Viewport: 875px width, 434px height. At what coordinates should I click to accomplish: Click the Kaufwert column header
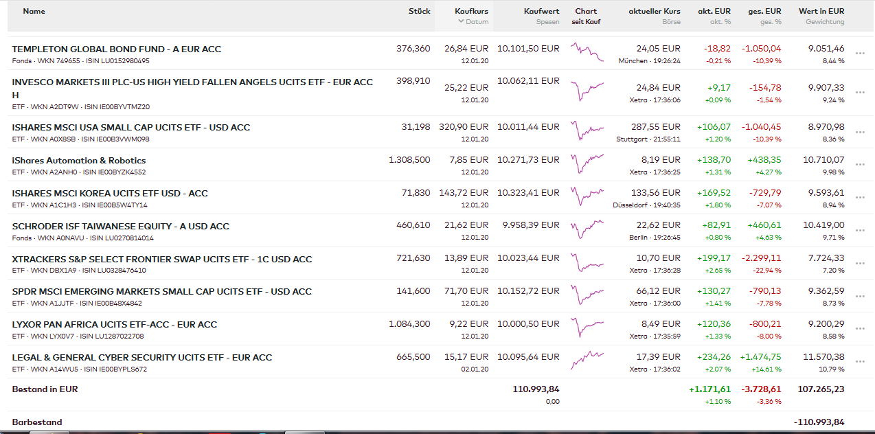541,11
